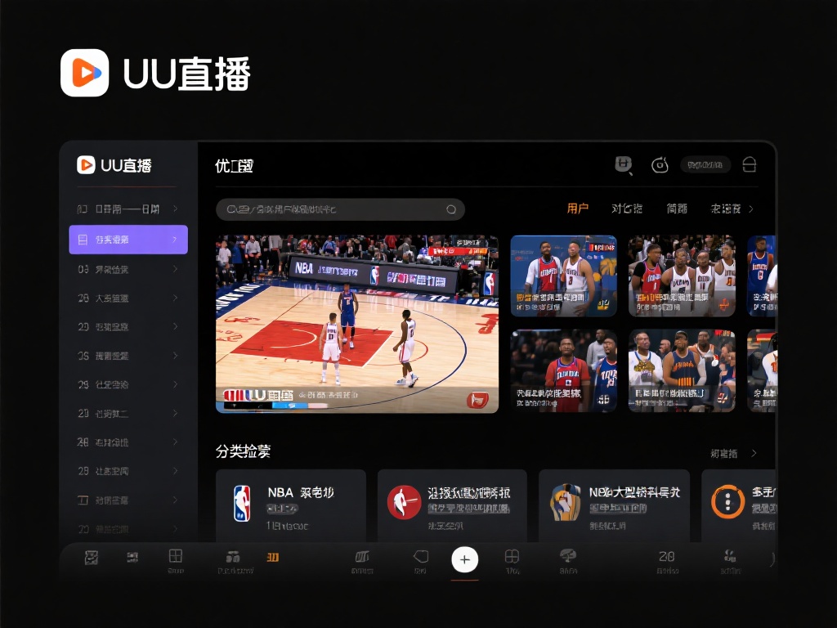The height and width of the screenshot is (628, 837).
Task: Click the orange circle three-dots category icon
Action: (x=727, y=500)
